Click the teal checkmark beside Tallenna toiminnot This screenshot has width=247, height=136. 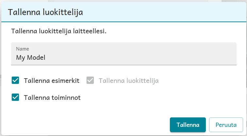coord(15,97)
